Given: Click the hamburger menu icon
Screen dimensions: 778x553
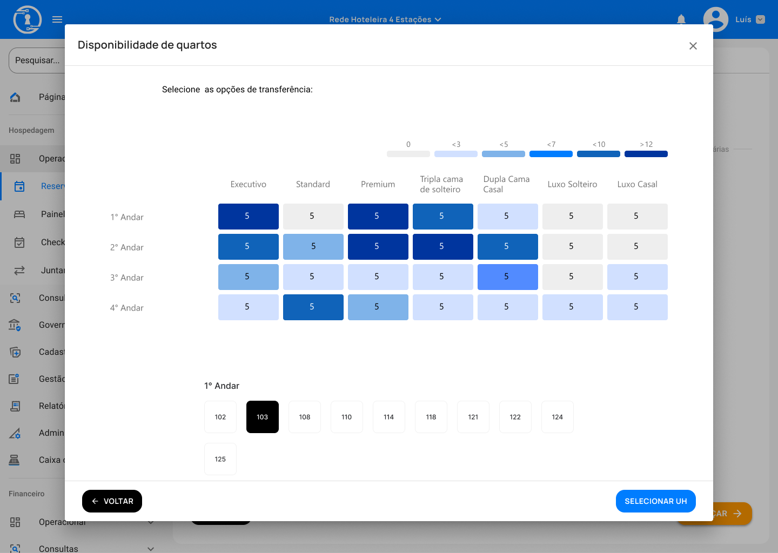Looking at the screenshot, I should click(x=57, y=19).
